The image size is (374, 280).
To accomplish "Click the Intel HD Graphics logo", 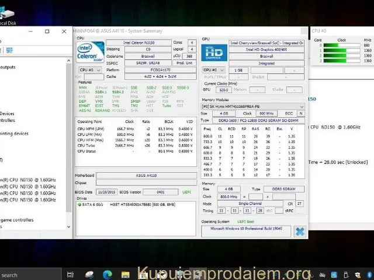I will coord(213,53).
